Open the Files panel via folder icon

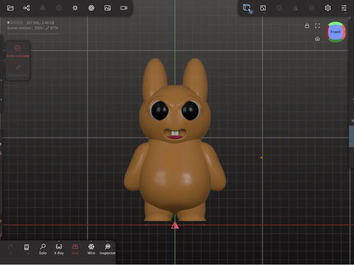click(x=10, y=8)
